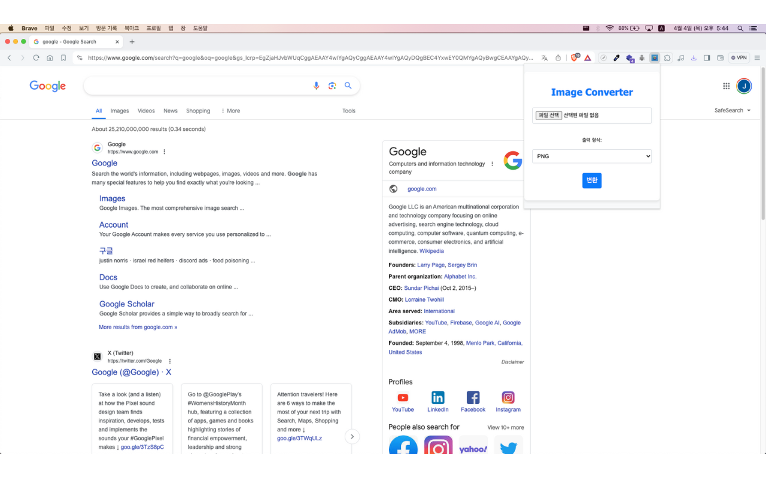Open options next to Computers and information technology
This screenshot has width=766, height=478.
pos(493,164)
